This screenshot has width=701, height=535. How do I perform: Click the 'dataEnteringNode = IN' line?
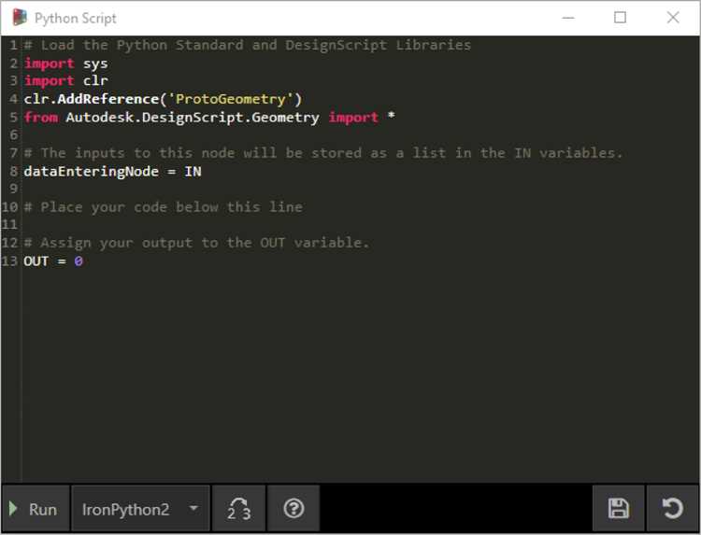112,172
